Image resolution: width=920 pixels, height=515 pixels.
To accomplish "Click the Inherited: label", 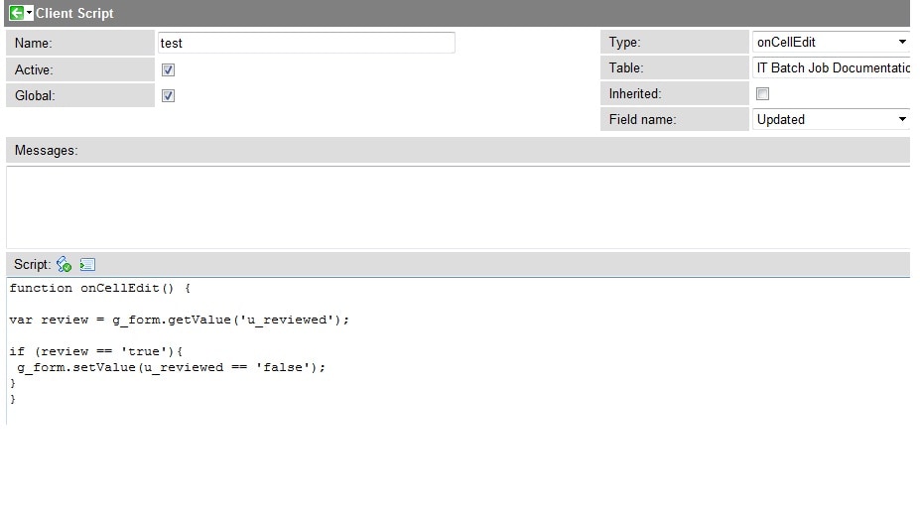I will click(635, 94).
